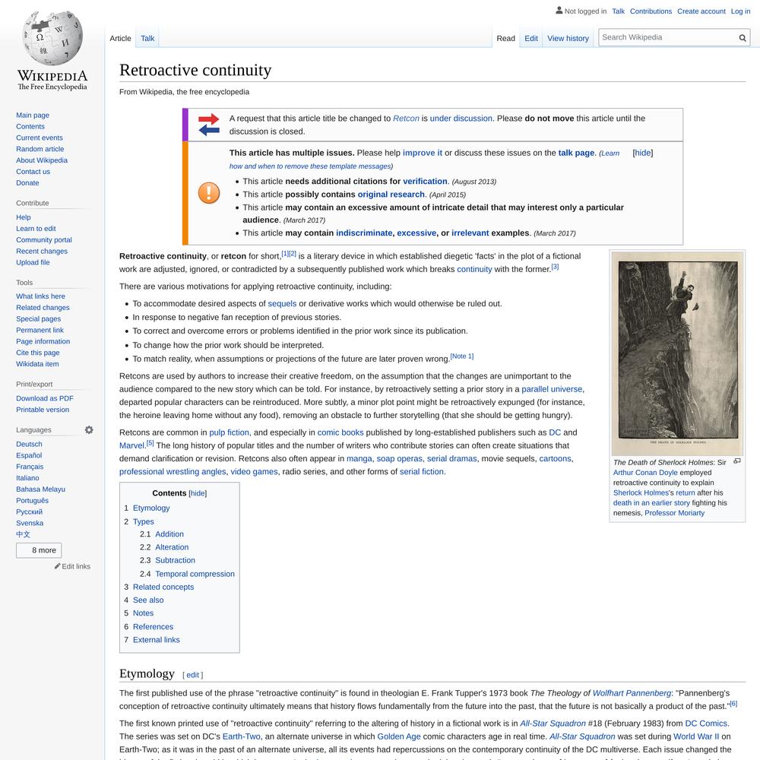Expand the 8 more languages button

click(39, 550)
